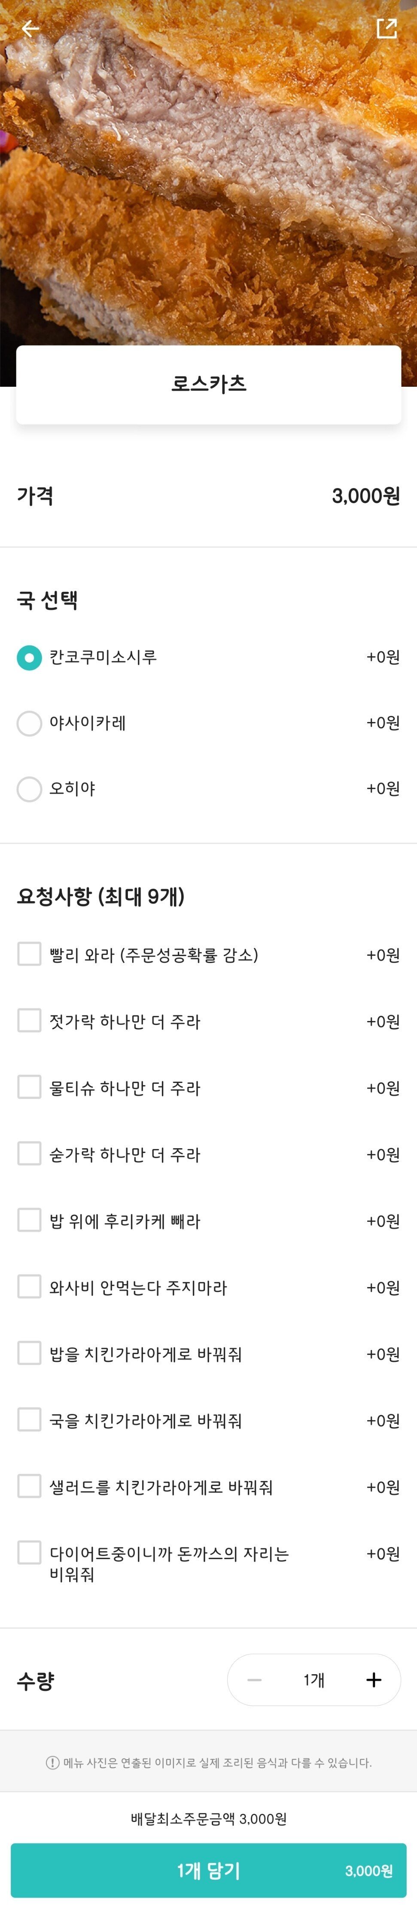Decrease quantity with minus icon
417x1908 pixels.
[254, 1679]
